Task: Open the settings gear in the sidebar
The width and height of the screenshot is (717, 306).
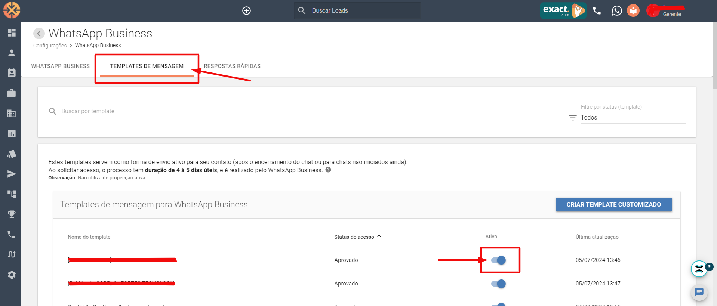Action: [x=12, y=275]
